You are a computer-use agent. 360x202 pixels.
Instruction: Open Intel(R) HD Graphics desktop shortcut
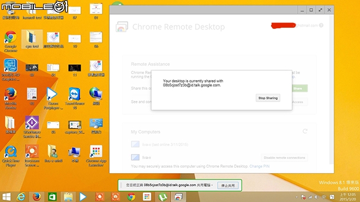pos(10,70)
